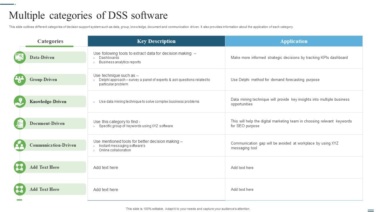The image size is (376, 212).
Task: Select the slide title Multiple categories of DSS software
Action: [x=88, y=15]
